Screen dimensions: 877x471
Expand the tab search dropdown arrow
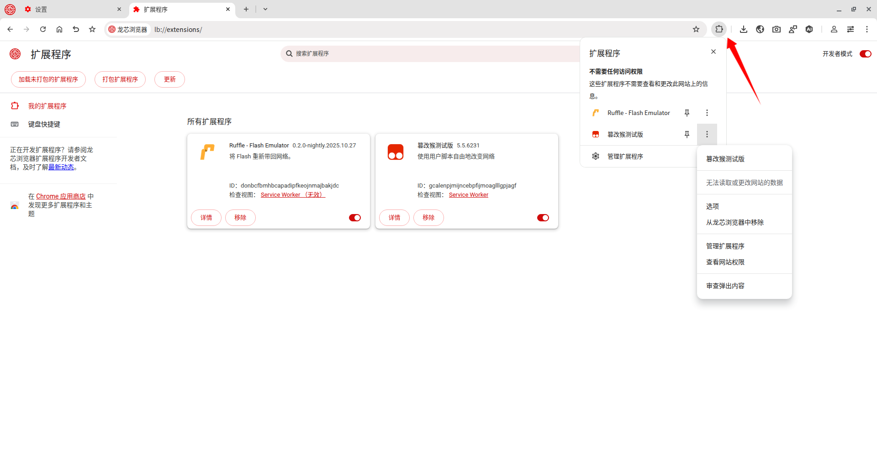pos(265,9)
